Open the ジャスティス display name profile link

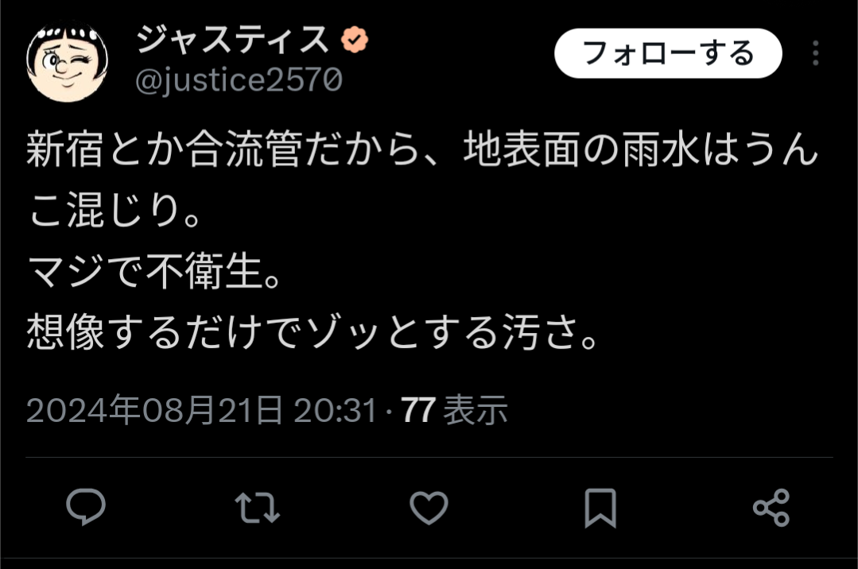pyautogui.click(x=232, y=40)
